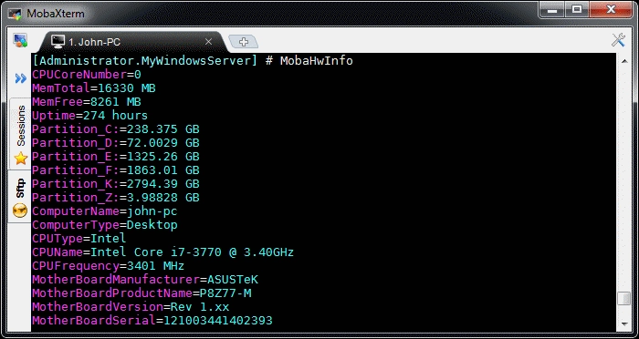Click the Administrator.MyWindowsServer prompt text

coord(145,61)
